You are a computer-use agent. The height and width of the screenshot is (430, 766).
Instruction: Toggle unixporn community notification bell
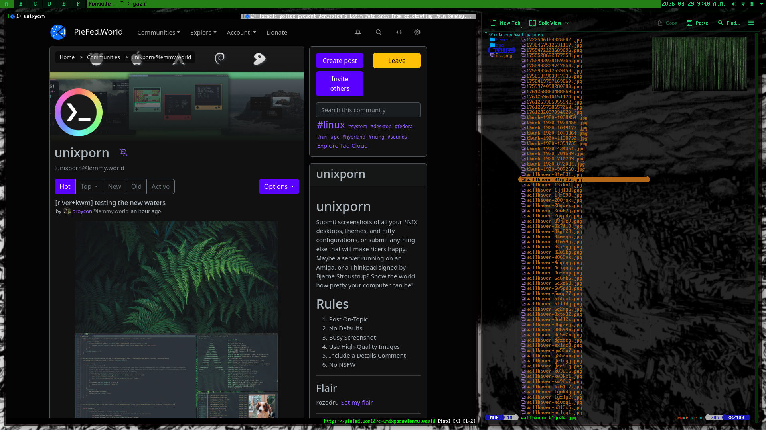coord(124,152)
